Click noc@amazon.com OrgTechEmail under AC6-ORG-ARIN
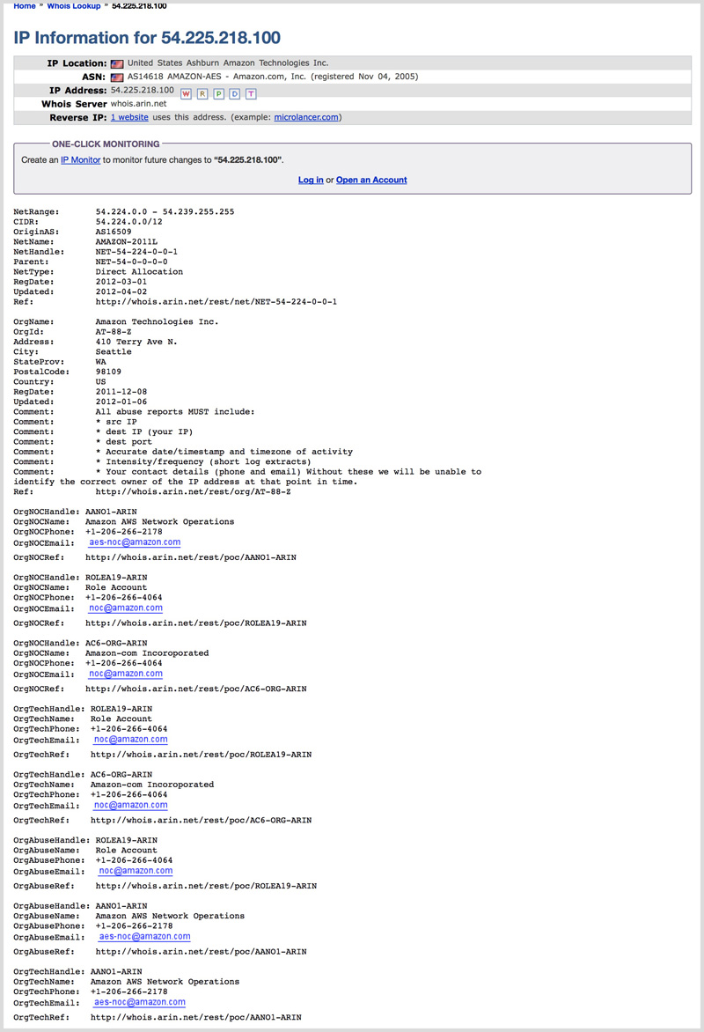Screen dimensions: 704x1032 tap(131, 805)
